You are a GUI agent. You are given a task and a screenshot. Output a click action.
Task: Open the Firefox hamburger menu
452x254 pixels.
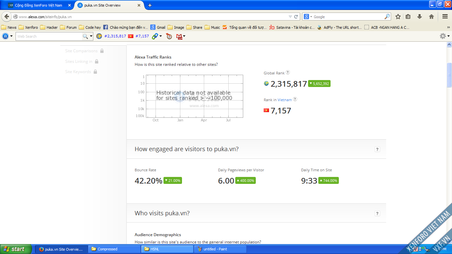click(x=445, y=17)
